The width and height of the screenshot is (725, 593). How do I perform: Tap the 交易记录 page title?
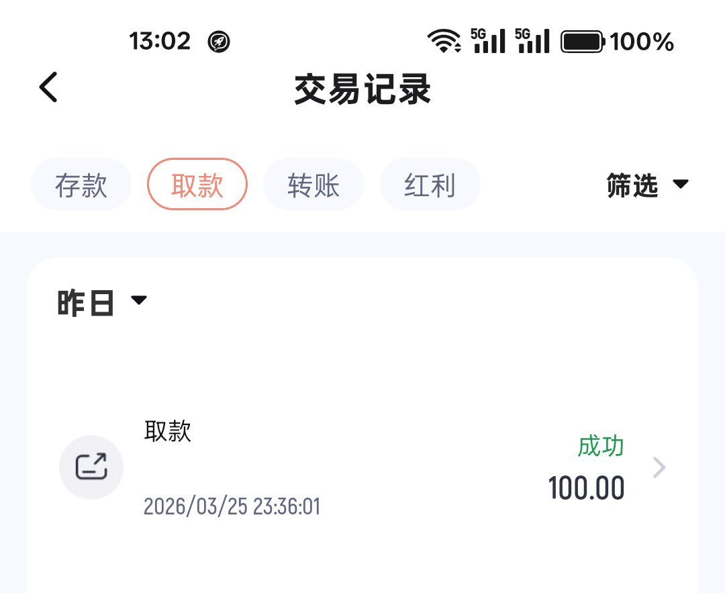[362, 89]
